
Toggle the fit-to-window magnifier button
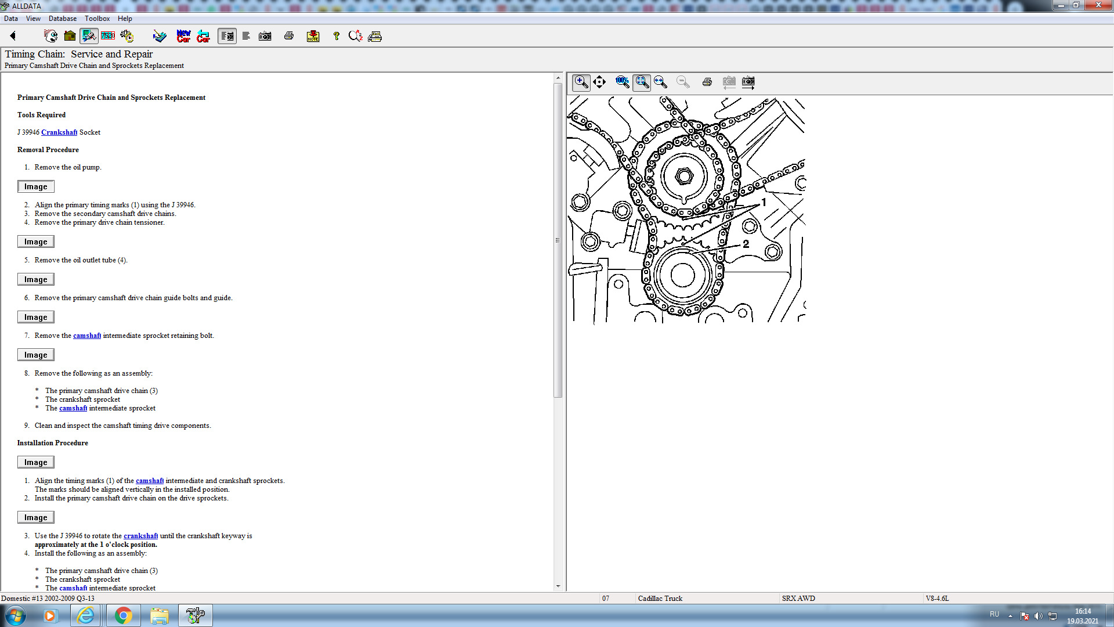(x=642, y=82)
